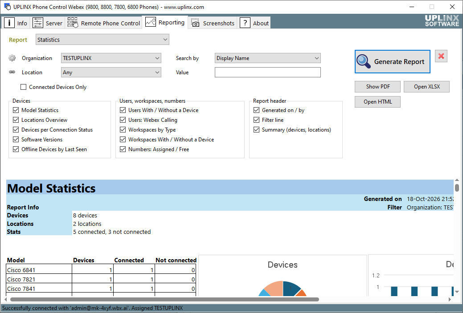Toggle Workspaces With / Without a Device

tap(123, 140)
